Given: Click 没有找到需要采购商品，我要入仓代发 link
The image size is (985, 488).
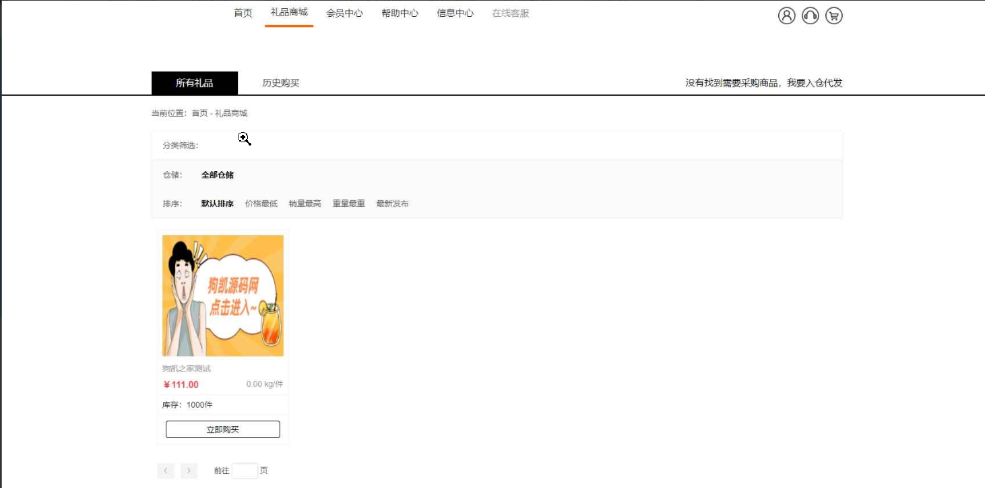Looking at the screenshot, I should (x=764, y=83).
